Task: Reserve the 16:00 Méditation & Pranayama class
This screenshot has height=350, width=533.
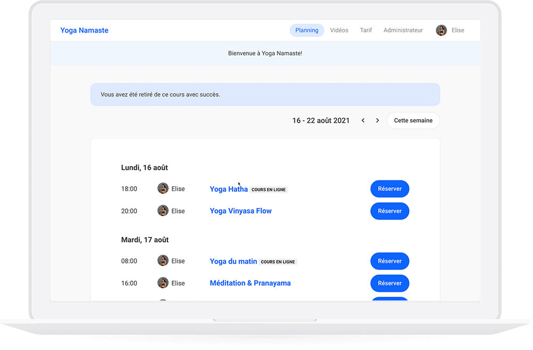Action: (x=390, y=283)
